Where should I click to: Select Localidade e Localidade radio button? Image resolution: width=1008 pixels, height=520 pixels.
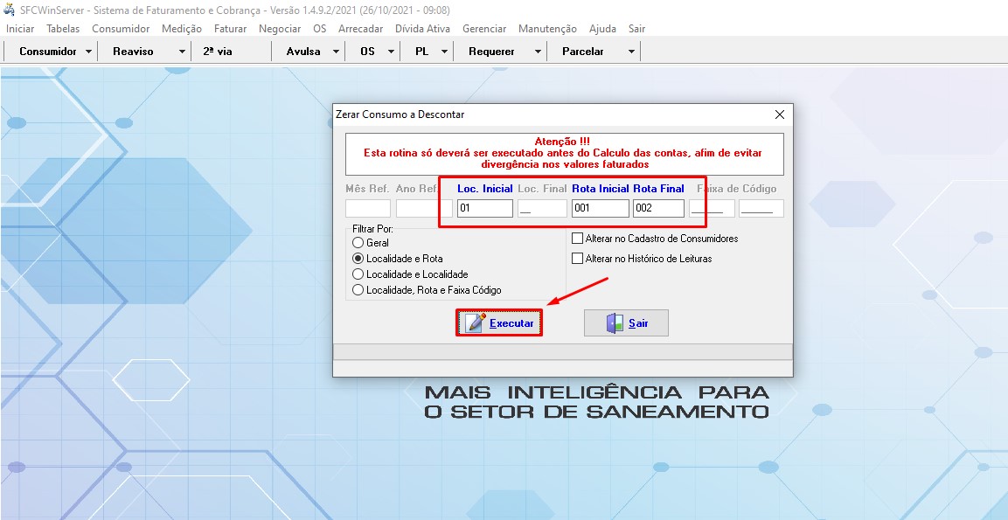pyautogui.click(x=358, y=274)
